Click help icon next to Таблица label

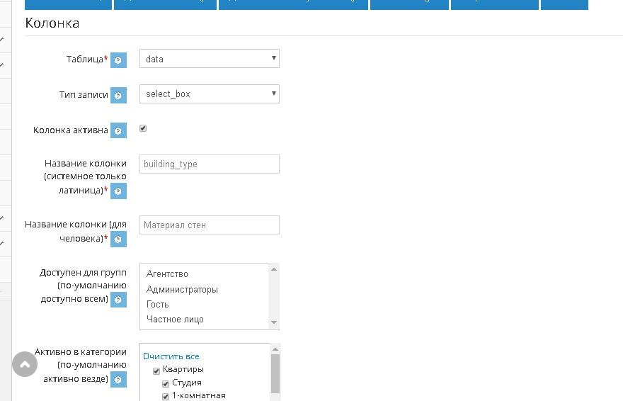(x=118, y=60)
